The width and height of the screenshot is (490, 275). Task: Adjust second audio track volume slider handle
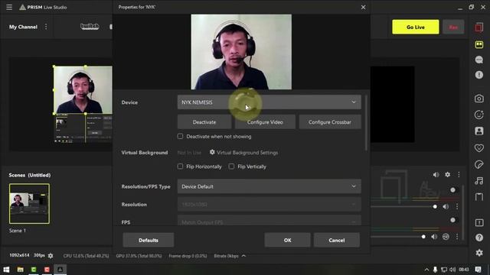click(x=423, y=237)
